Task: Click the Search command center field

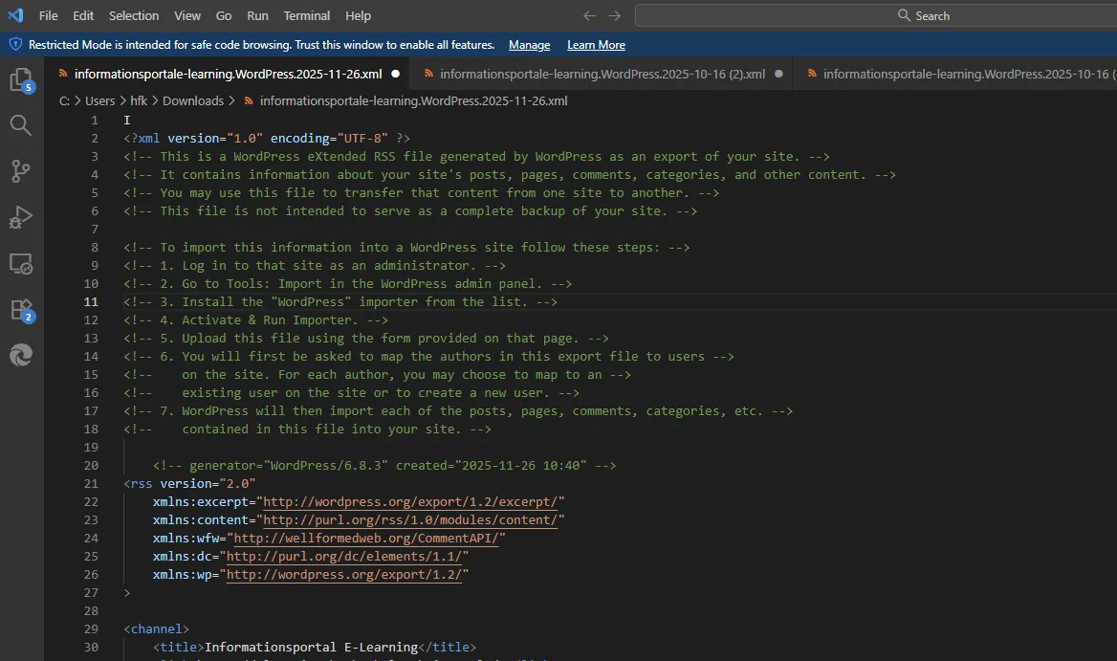Action: [876, 15]
